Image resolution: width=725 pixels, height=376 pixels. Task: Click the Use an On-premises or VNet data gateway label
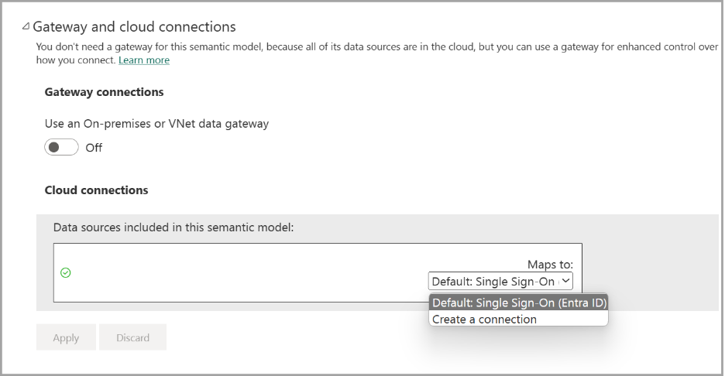coord(156,123)
